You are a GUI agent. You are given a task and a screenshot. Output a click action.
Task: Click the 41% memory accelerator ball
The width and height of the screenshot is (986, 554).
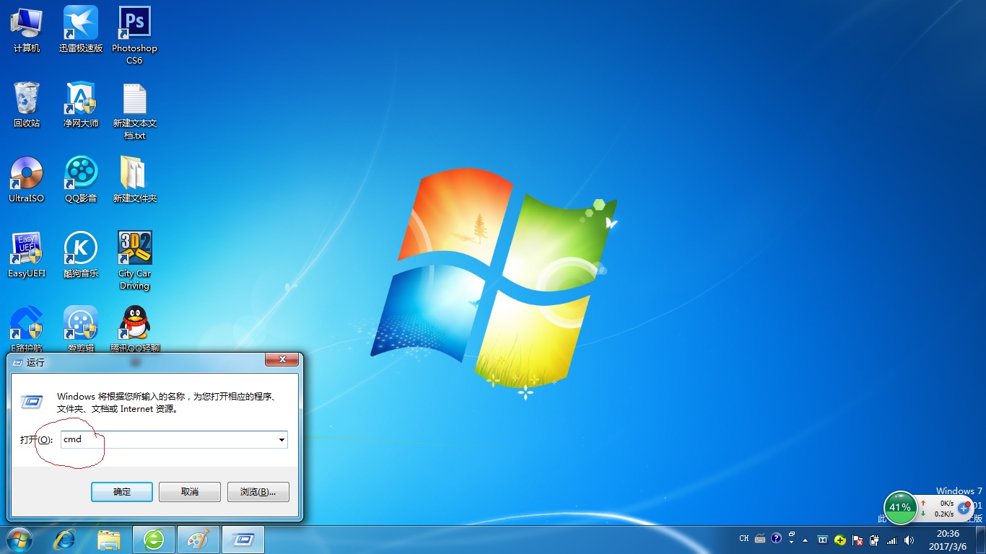(x=900, y=507)
